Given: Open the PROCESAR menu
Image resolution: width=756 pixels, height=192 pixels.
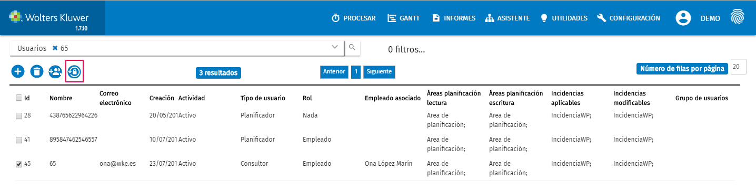Looking at the screenshot, I should (x=353, y=18).
